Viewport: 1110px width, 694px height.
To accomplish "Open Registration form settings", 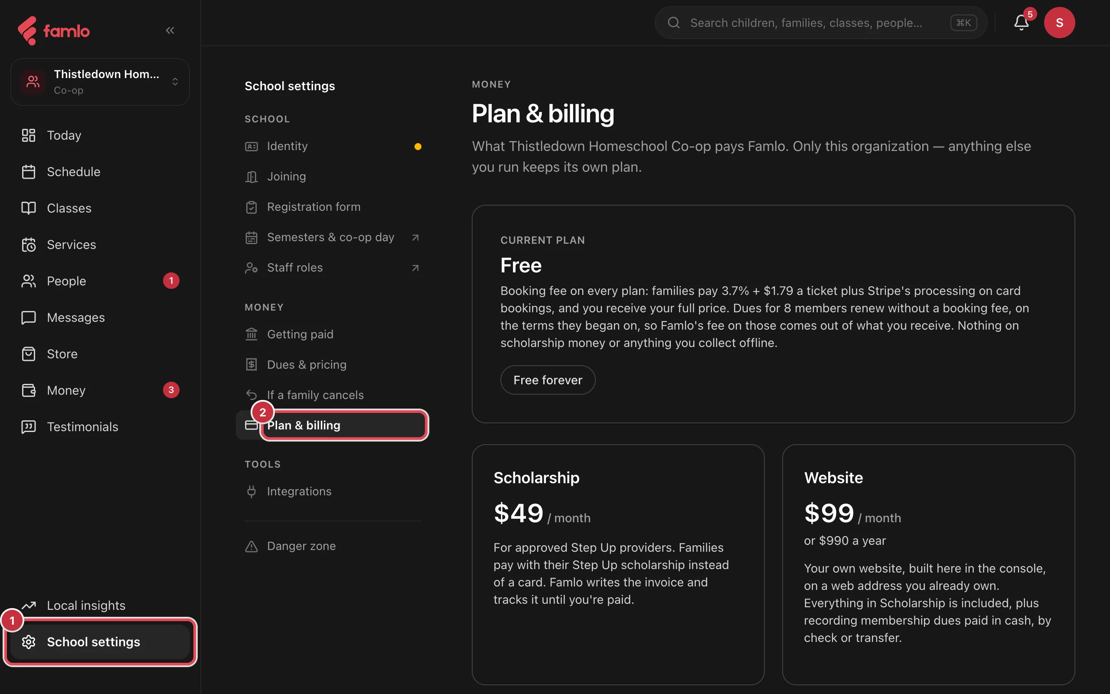I will [333, 207].
